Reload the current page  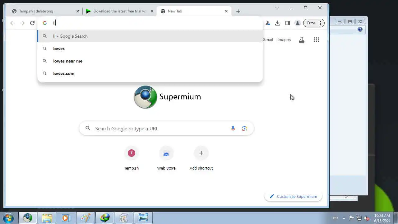pyautogui.click(x=32, y=23)
